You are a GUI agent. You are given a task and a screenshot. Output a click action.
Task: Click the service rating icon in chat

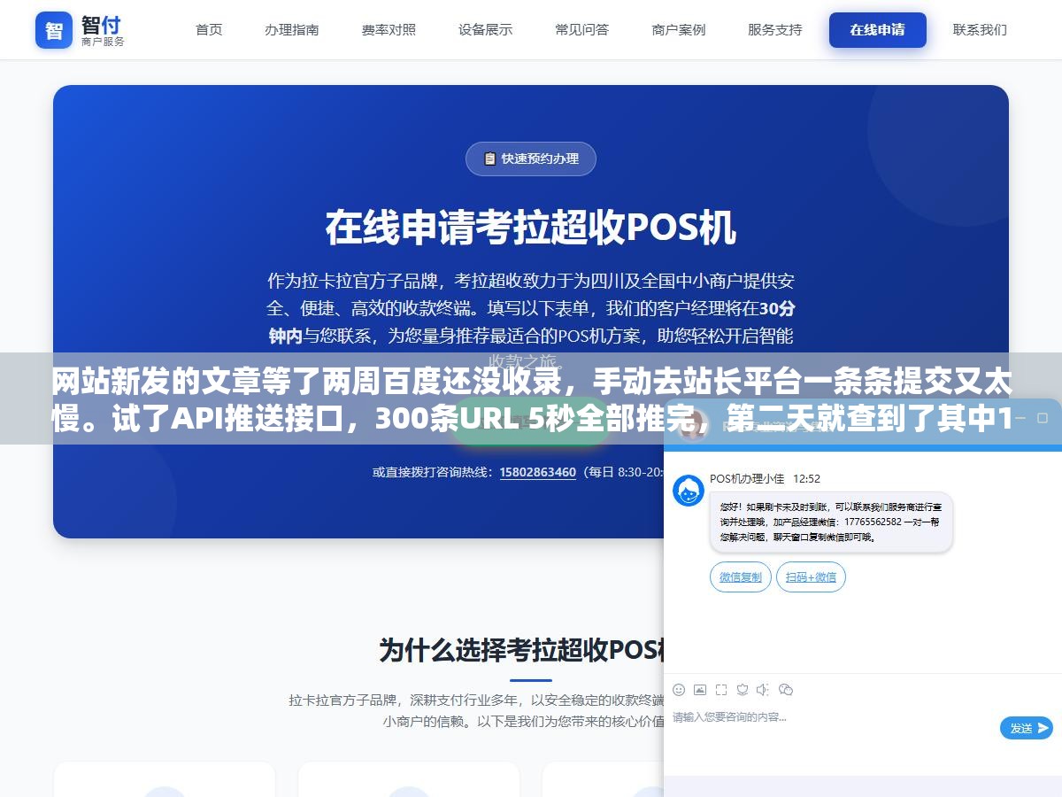click(x=743, y=690)
